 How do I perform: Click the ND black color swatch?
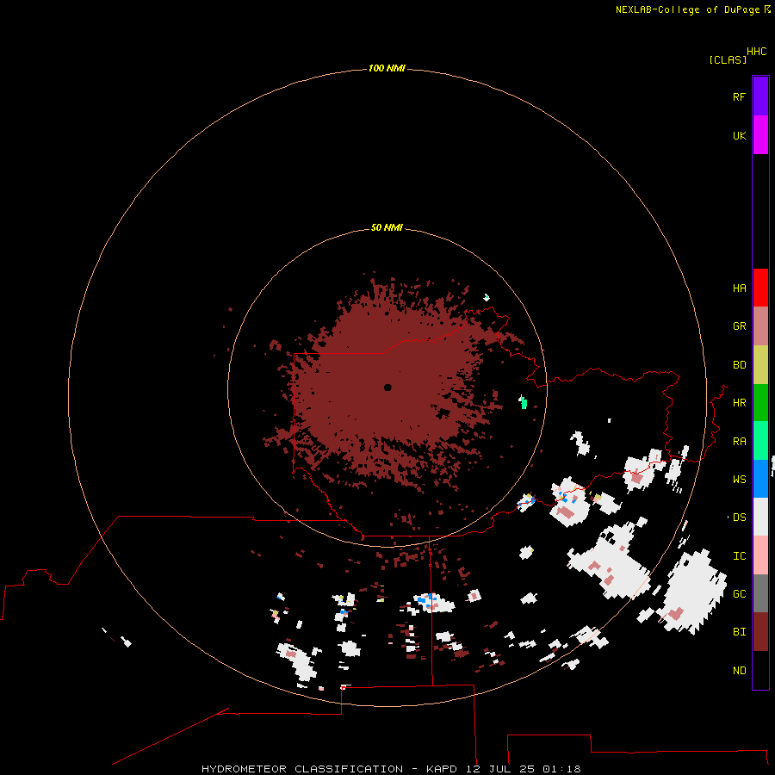click(760, 670)
